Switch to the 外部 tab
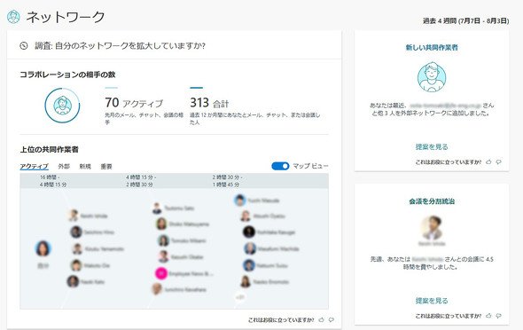Viewport: 523px width, 330px height. [64, 166]
